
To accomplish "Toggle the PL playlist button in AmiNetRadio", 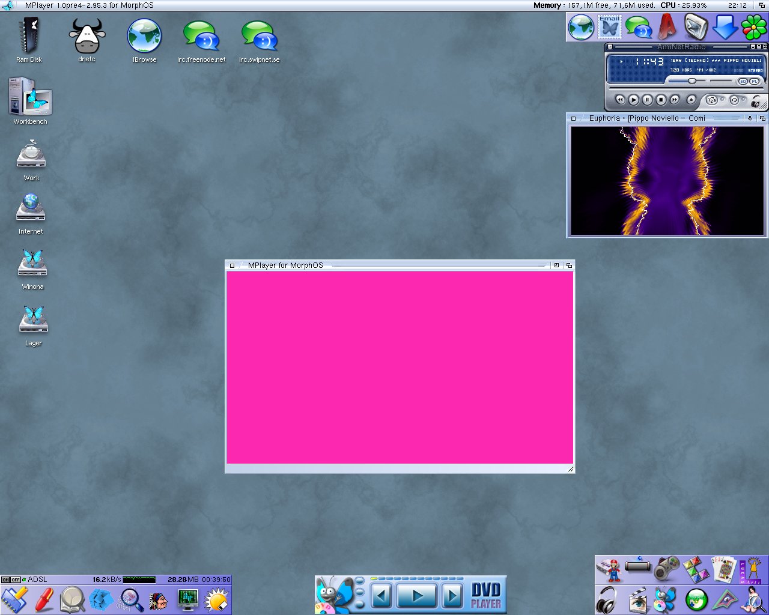I will pyautogui.click(x=755, y=82).
